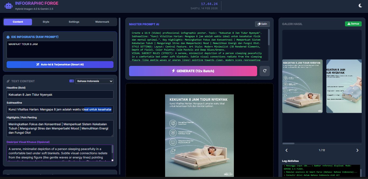Switch to the Content tab
The height and width of the screenshot is (179, 368).
point(18,22)
